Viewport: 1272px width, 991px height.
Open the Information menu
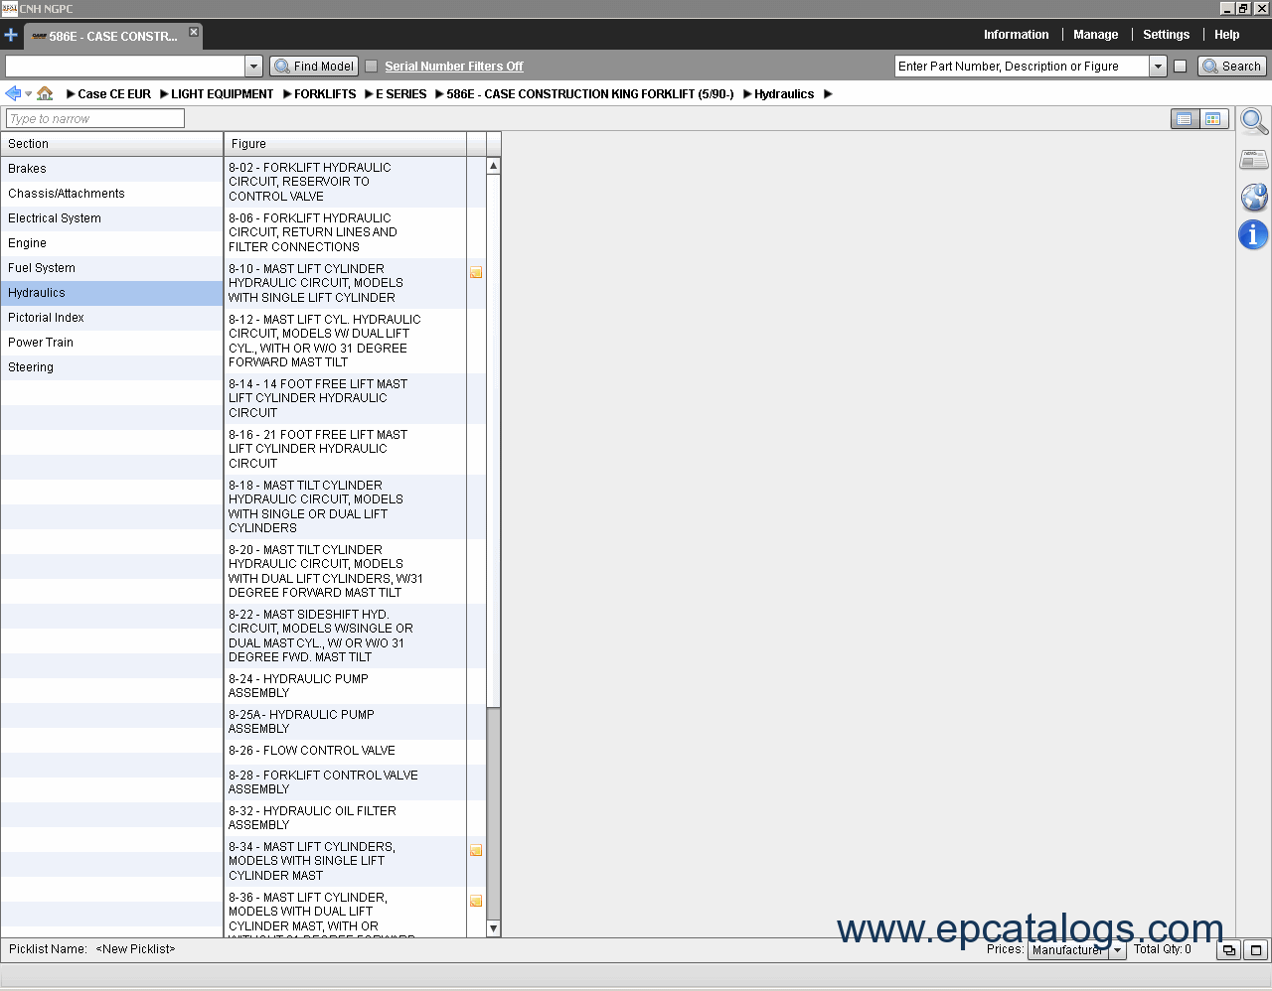[x=1016, y=35]
